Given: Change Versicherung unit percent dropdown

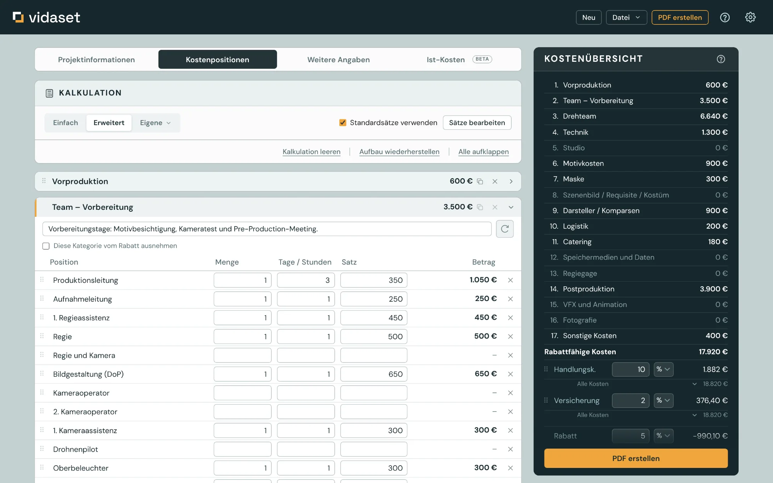Looking at the screenshot, I should [x=663, y=400].
